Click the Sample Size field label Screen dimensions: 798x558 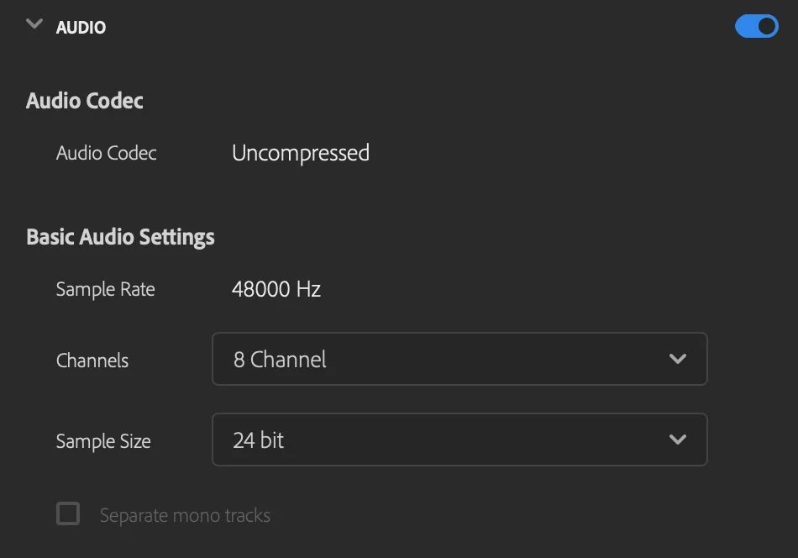103,441
